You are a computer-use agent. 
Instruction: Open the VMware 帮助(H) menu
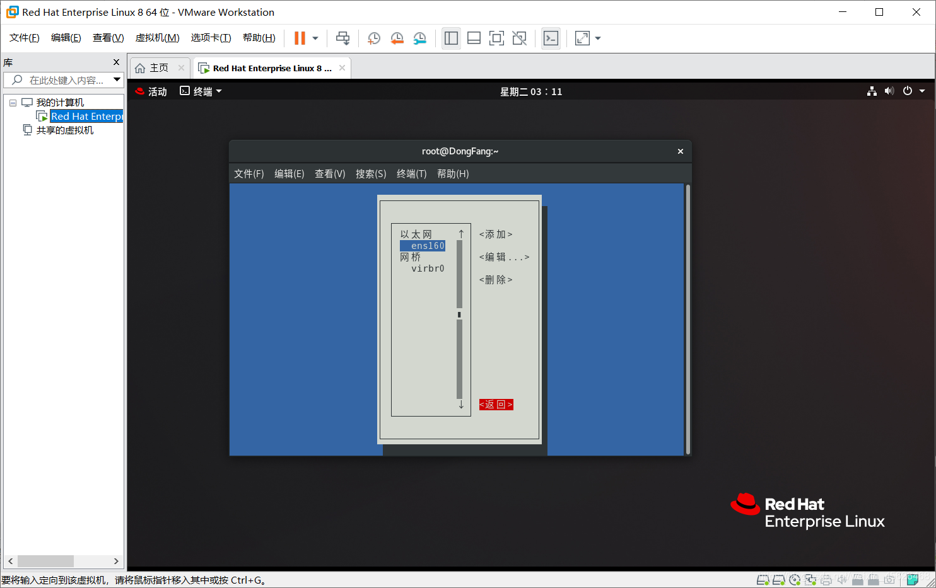259,38
